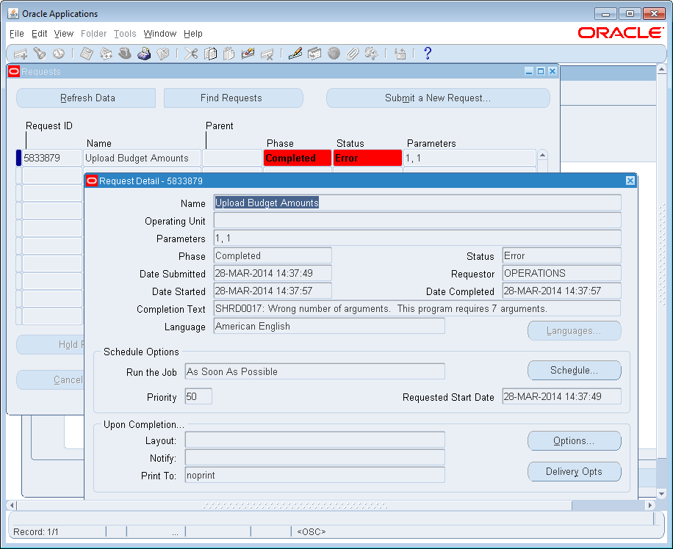This screenshot has width=673, height=549.
Task: Click the Edit Field pencil icon
Action: pyautogui.click(x=295, y=54)
